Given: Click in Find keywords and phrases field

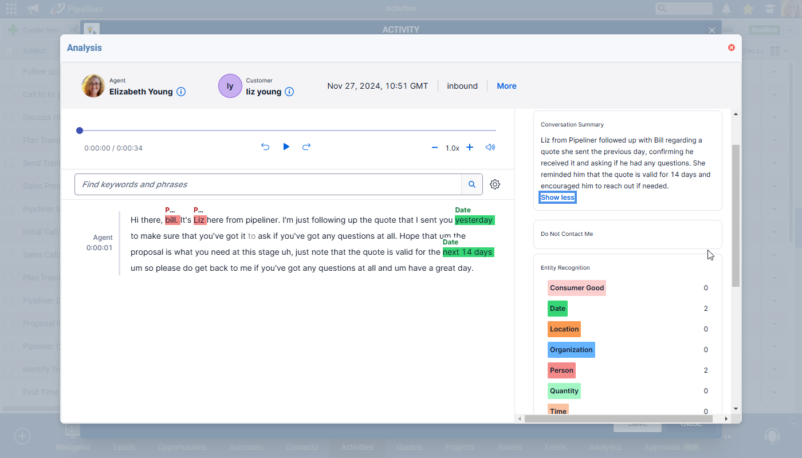Looking at the screenshot, I should (268, 184).
